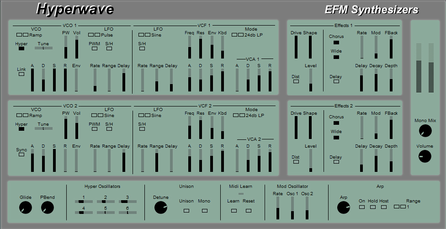Toggle Wide in Effects 2
446x229 pixels.
pyautogui.click(x=336, y=138)
